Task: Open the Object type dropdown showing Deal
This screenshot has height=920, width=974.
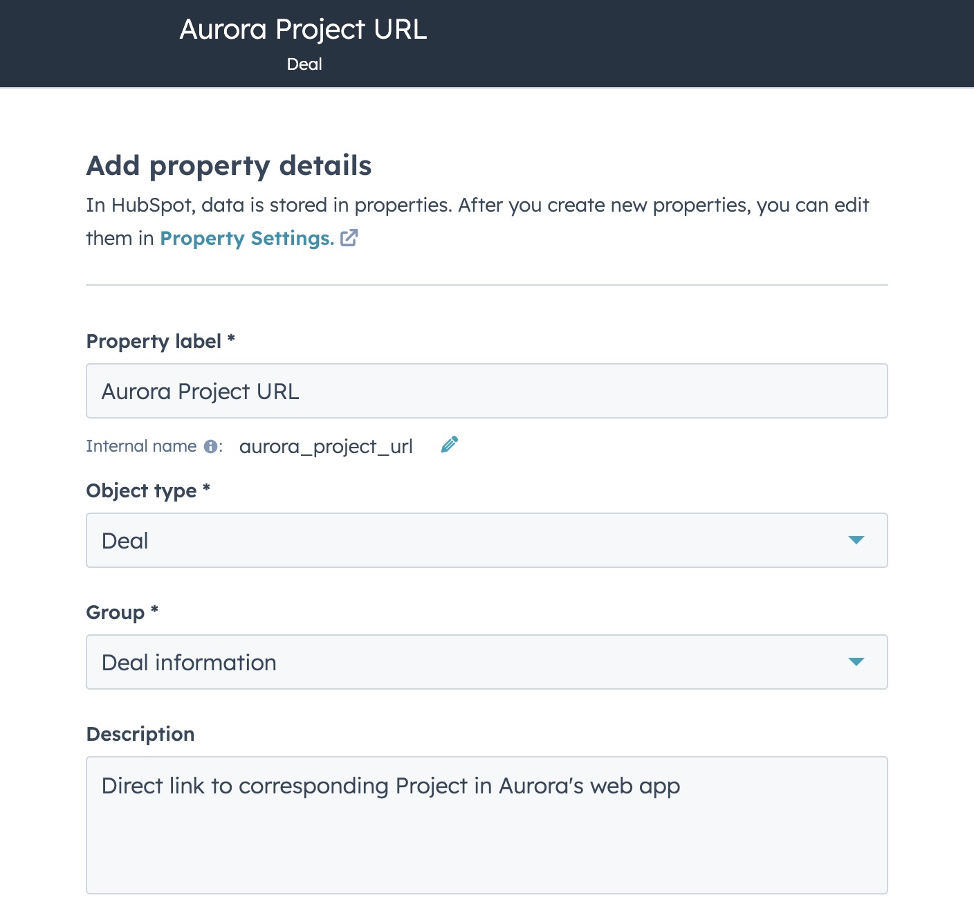Action: coord(487,540)
